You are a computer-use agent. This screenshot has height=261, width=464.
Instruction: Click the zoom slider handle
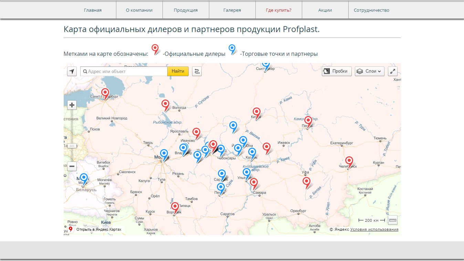72,146
